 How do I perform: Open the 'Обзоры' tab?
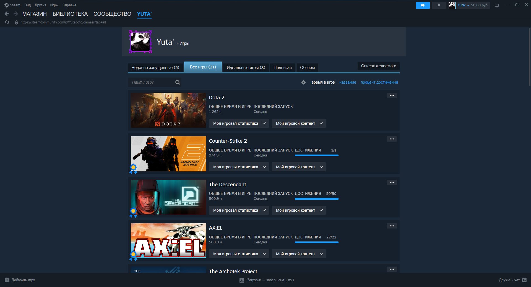coord(307,68)
